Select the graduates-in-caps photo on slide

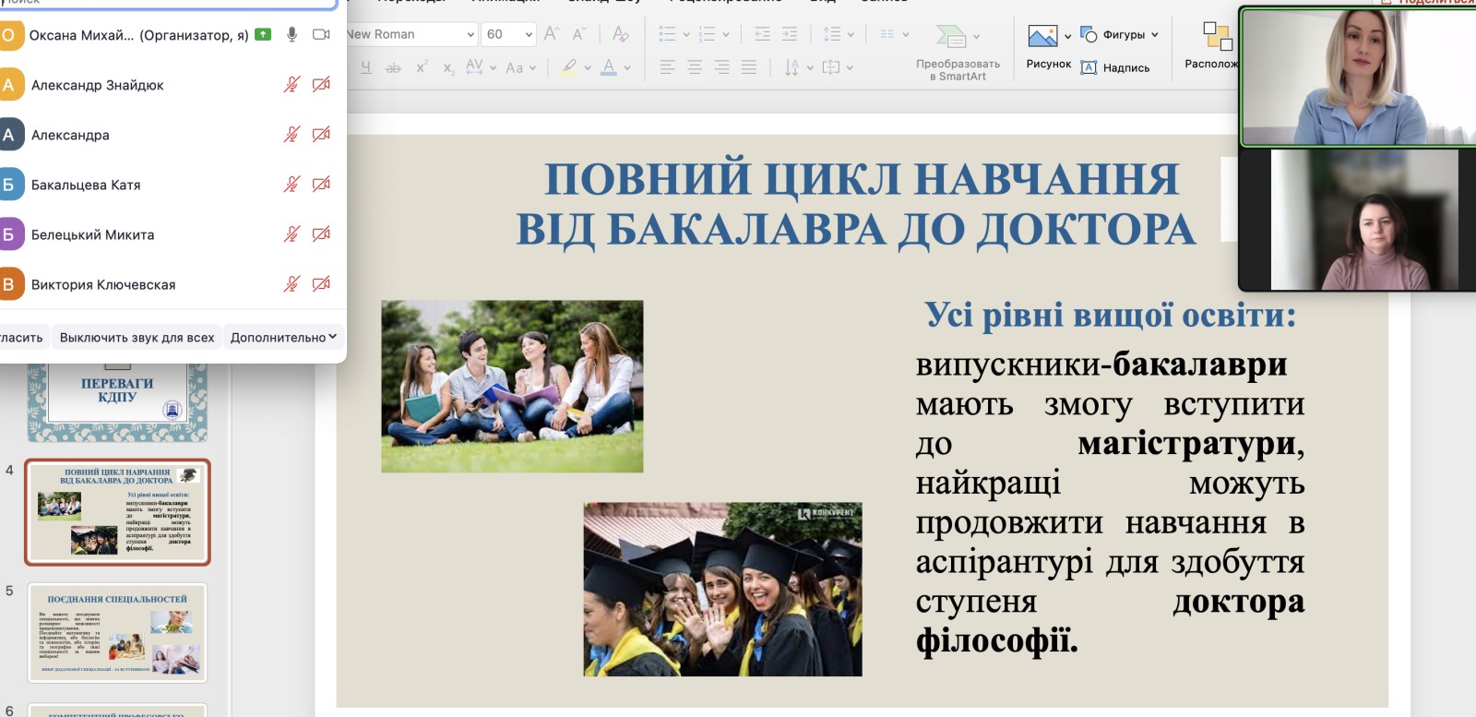(x=722, y=590)
